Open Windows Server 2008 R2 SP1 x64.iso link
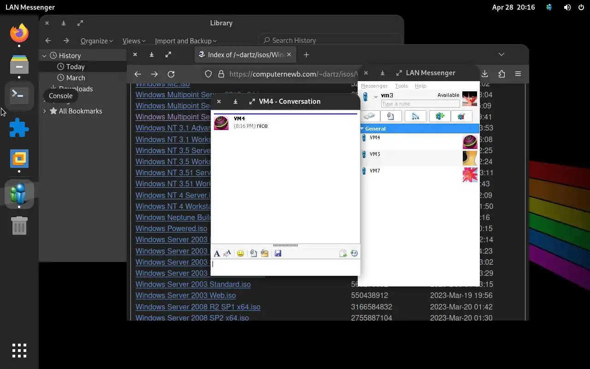This screenshot has height=369, width=590. click(198, 307)
